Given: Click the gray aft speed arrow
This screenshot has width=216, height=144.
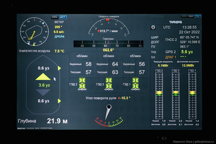Looking at the screenshot, I should (44, 93).
